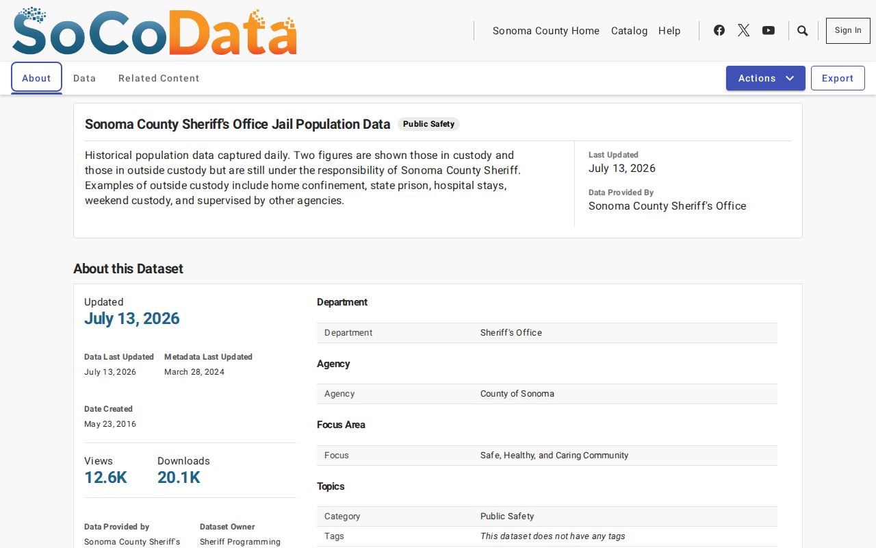This screenshot has height=548, width=876.
Task: Click the 'Sheriff Programming' dataset owner text
Action: (240, 542)
